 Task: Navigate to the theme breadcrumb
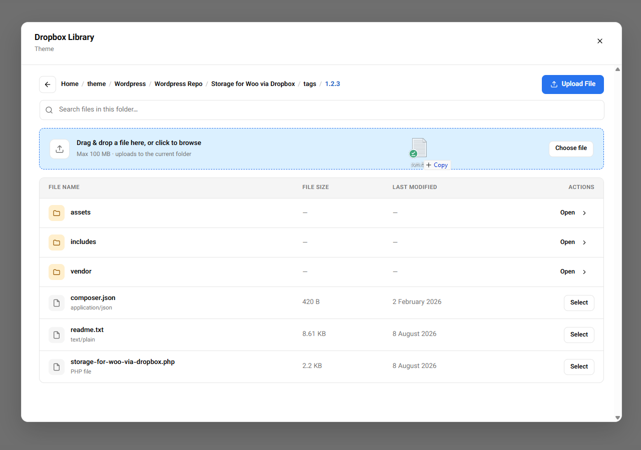97,84
